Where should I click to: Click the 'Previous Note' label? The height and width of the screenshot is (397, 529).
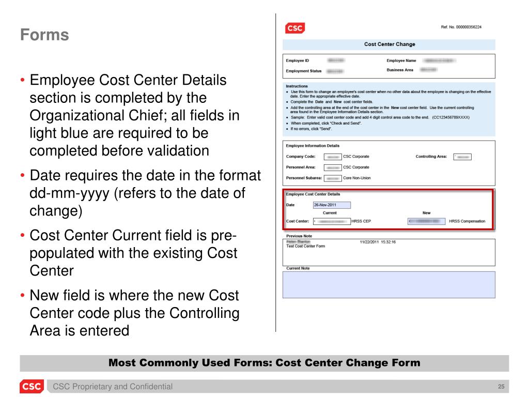click(x=299, y=236)
